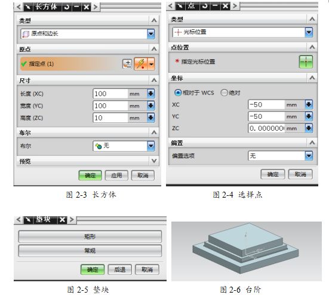Open the YC options arrow in 点 dialog

309,116
